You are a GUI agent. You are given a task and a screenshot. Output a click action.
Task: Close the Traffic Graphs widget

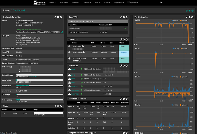click(x=192, y=17)
